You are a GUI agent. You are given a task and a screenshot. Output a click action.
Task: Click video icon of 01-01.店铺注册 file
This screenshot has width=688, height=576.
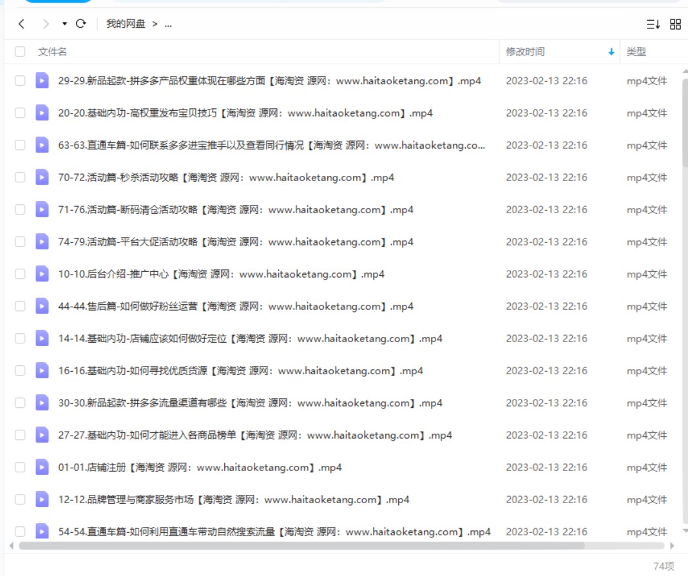tap(42, 466)
